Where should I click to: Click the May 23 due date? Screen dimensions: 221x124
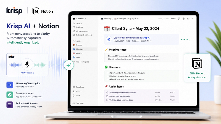pyautogui.click(x=172, y=93)
